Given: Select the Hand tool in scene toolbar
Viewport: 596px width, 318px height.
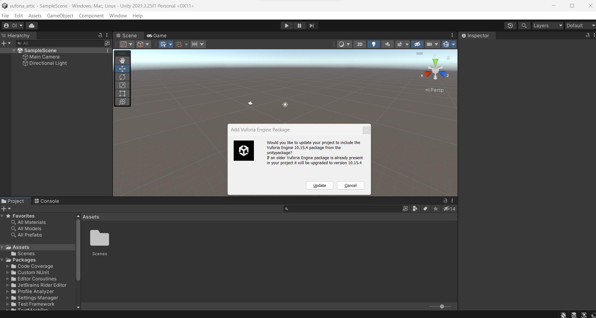Looking at the screenshot, I should [122, 60].
